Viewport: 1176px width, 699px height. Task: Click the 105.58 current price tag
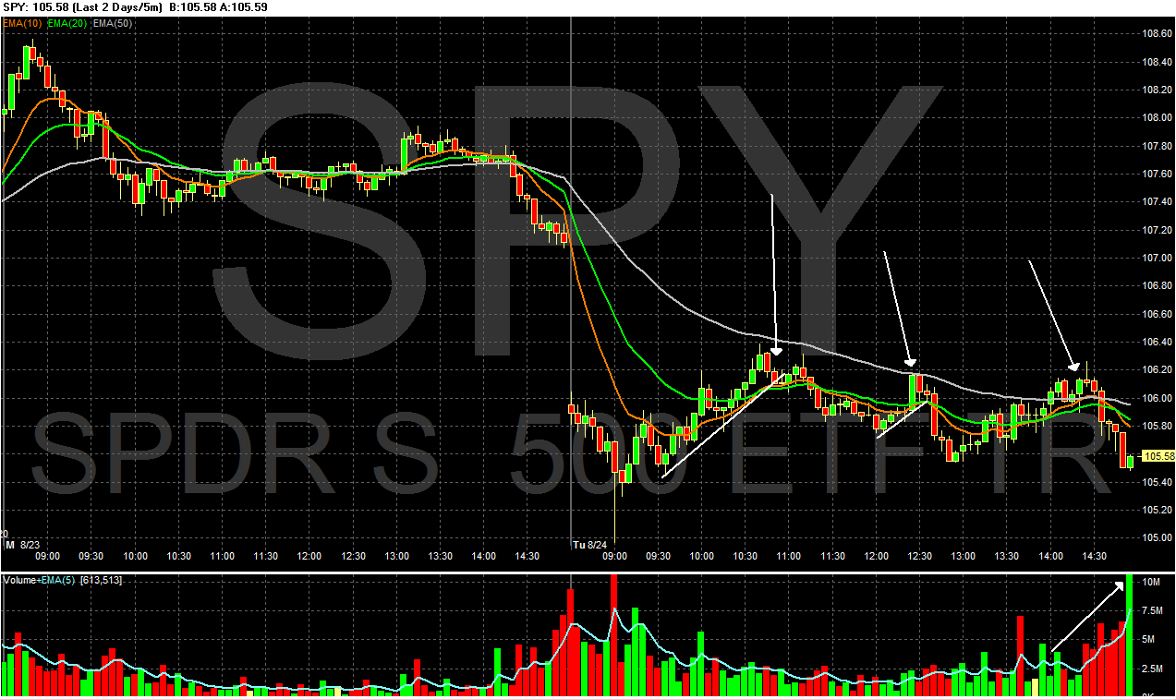tap(1158, 456)
